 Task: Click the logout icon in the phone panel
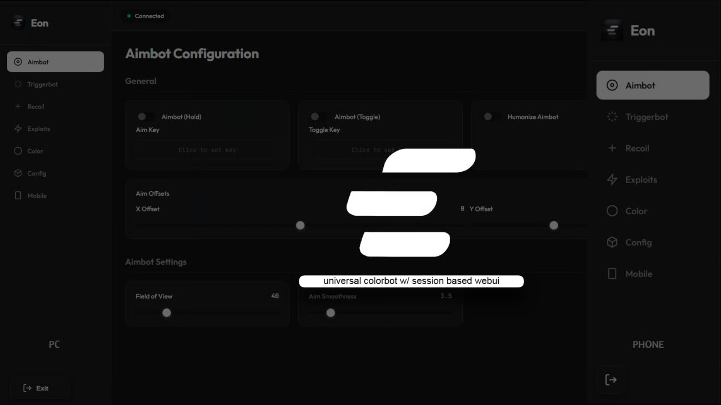[x=610, y=380]
